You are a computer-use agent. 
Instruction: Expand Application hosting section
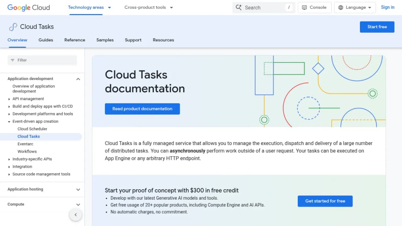coord(78,190)
